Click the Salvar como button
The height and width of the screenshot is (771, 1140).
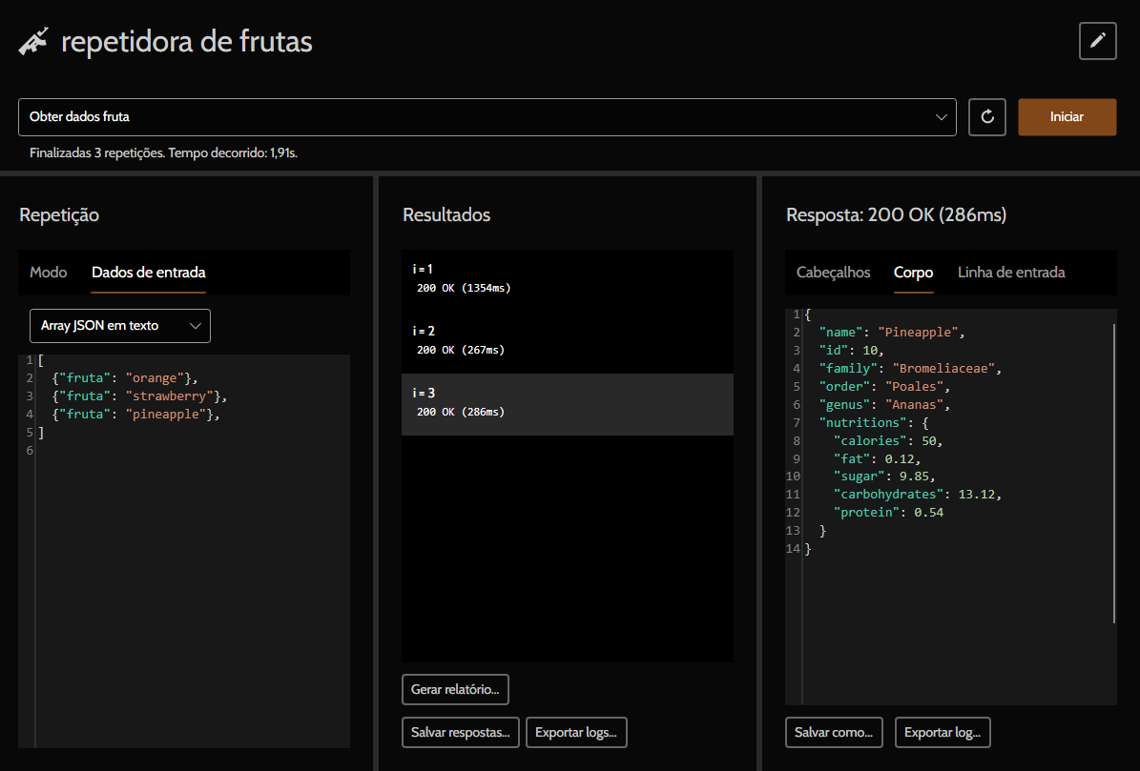[x=834, y=733]
